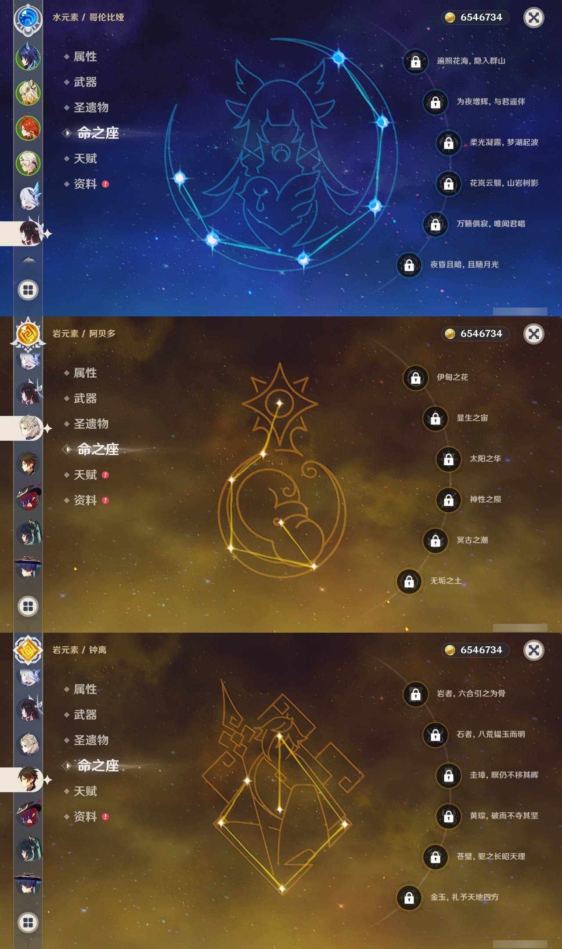Click top star of Columbina constellation
This screenshot has height=949, width=562.
coord(339,58)
